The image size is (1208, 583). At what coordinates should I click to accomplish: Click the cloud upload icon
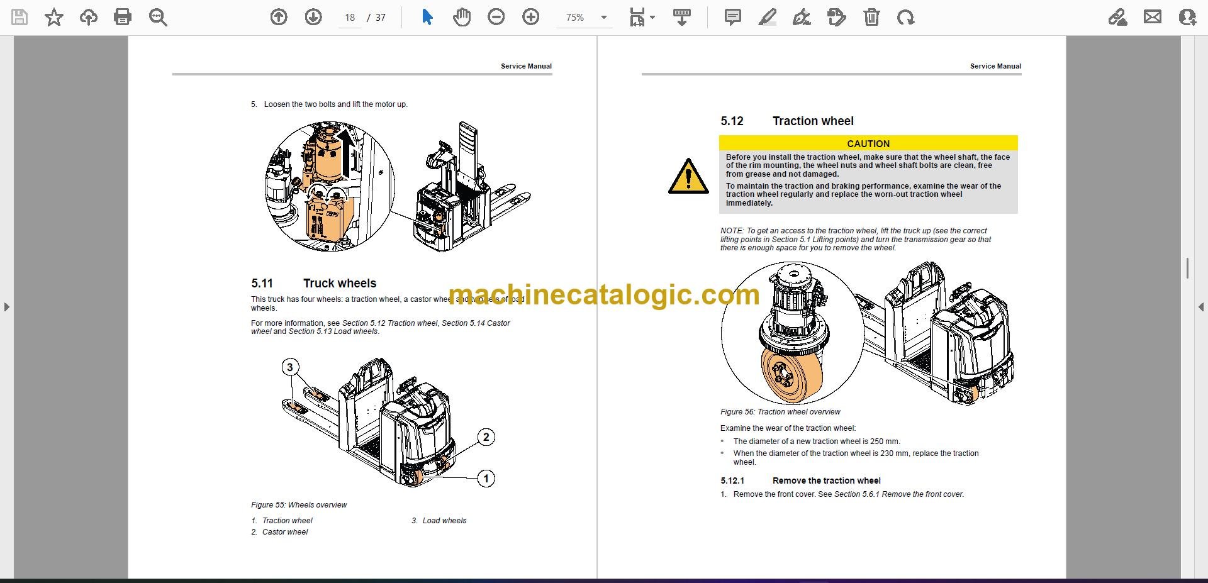[x=89, y=17]
